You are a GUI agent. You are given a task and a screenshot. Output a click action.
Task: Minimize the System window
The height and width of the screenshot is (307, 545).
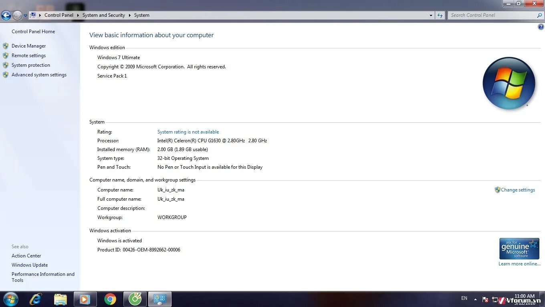coord(509,4)
